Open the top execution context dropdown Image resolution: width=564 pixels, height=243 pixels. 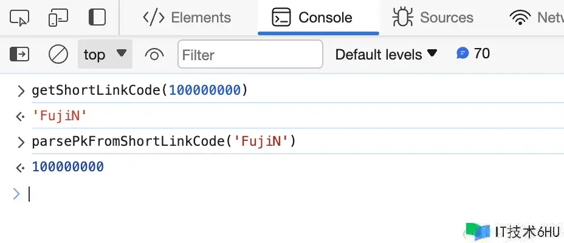point(105,55)
